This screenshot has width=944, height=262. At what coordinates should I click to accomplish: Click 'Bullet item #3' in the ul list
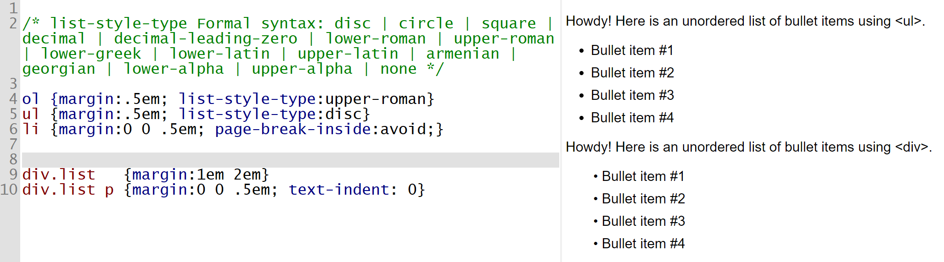coord(632,95)
